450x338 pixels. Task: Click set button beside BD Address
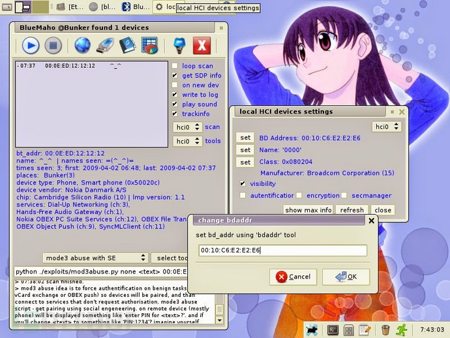(x=245, y=138)
